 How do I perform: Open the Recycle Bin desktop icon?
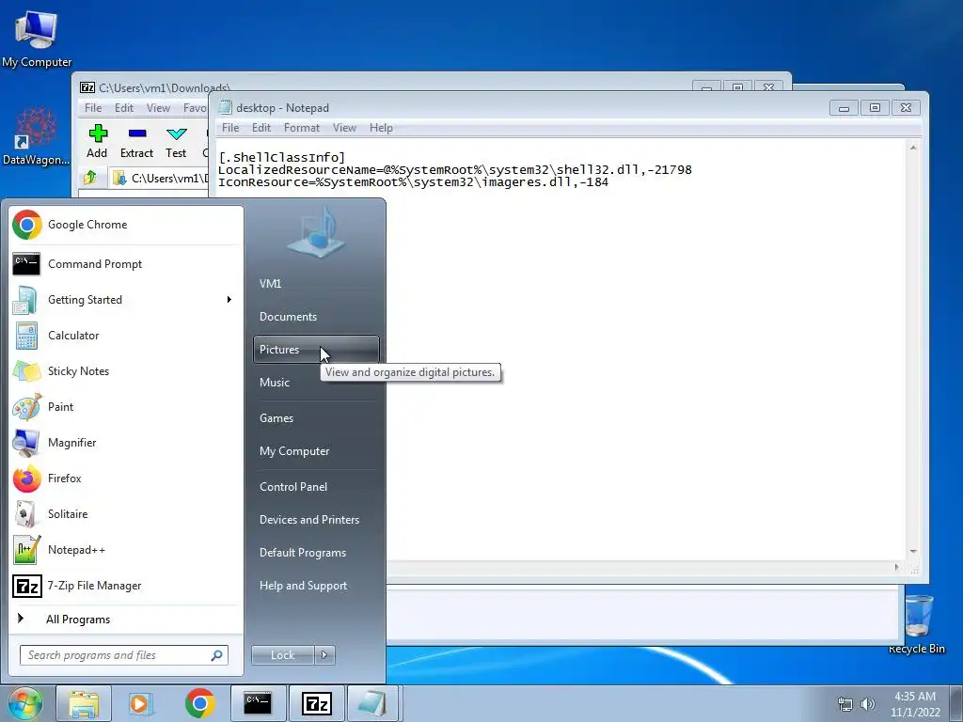pyautogui.click(x=917, y=624)
